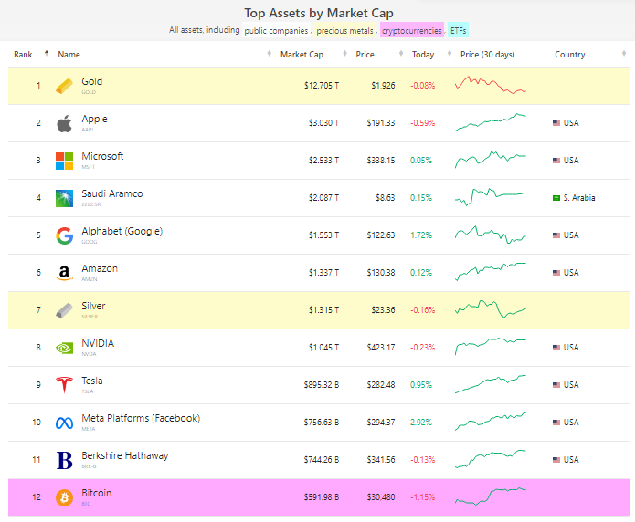Click Meta's daily change 2.92%
The width and height of the screenshot is (635, 522).
coord(421,423)
